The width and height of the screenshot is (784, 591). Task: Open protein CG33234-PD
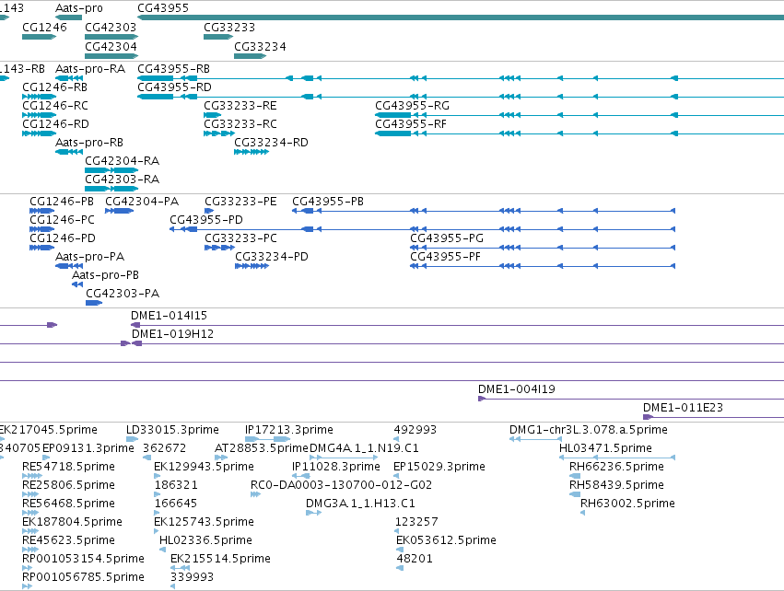click(252, 266)
